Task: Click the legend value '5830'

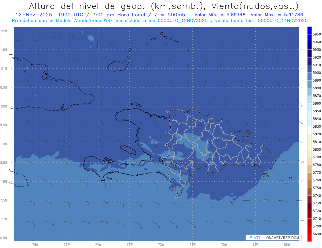Action: [x=317, y=126]
